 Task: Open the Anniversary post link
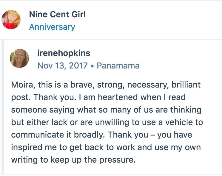52,27
